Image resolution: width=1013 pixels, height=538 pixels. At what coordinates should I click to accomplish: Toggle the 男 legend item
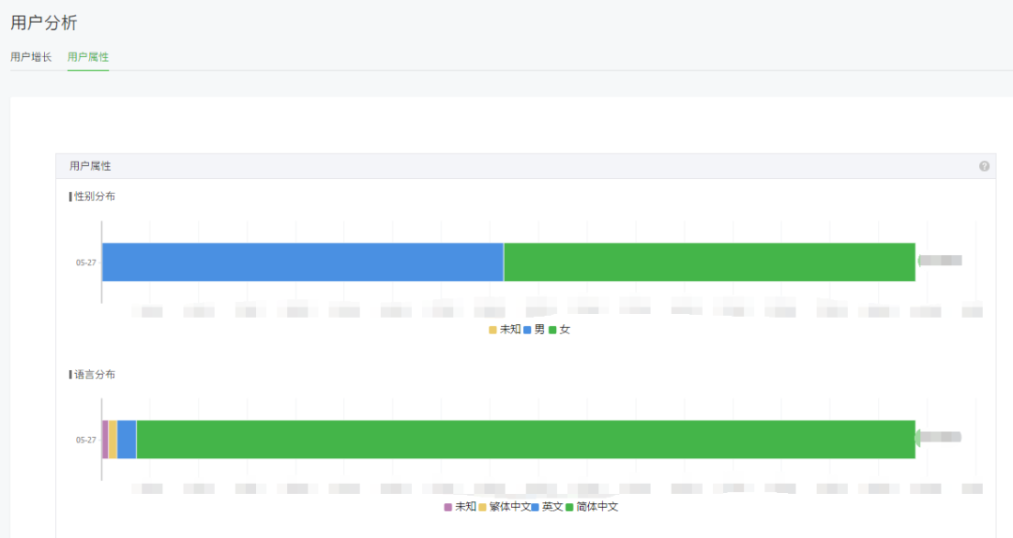(x=534, y=329)
